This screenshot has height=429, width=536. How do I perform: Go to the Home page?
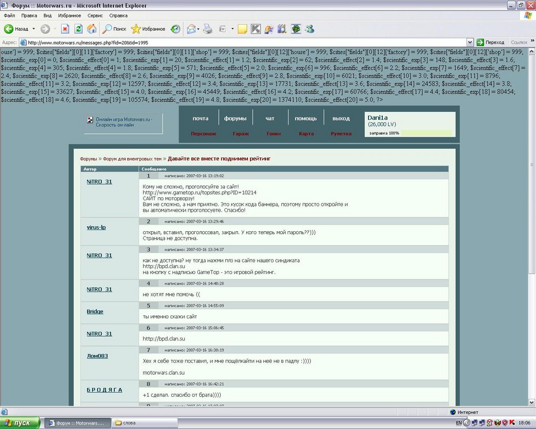coord(92,29)
